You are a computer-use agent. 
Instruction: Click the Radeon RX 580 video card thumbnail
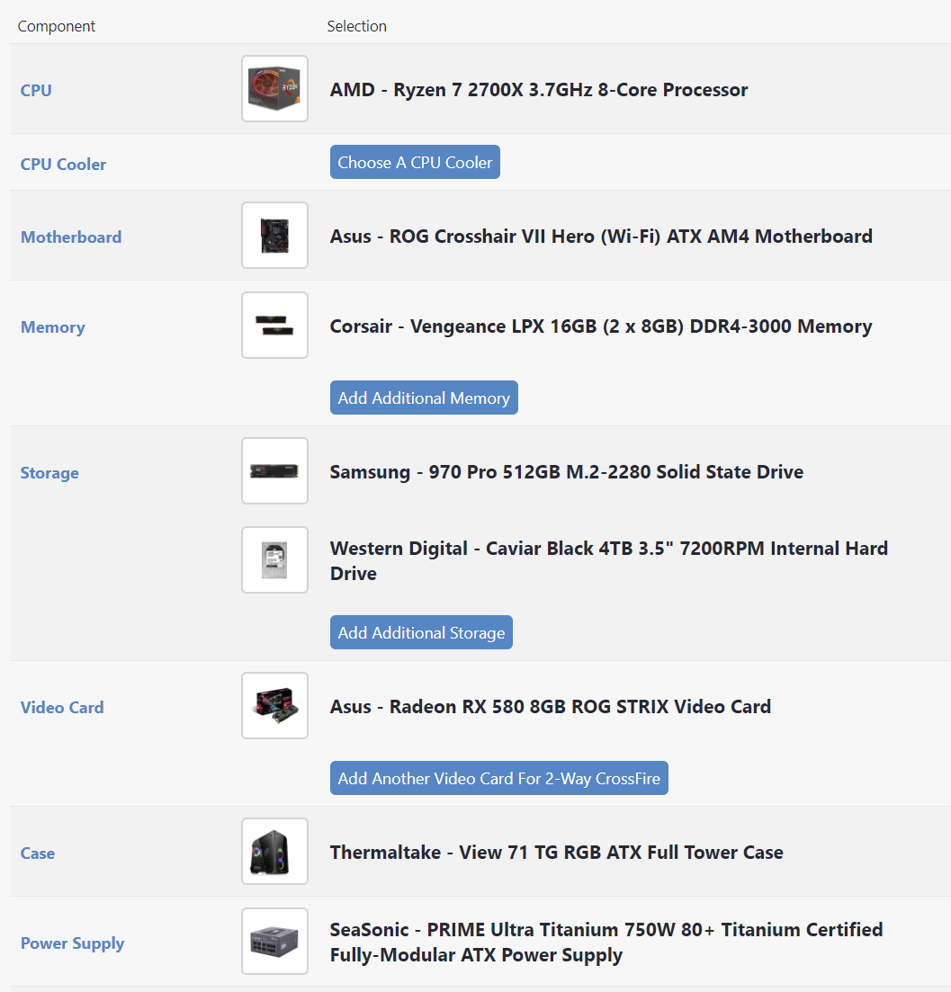point(274,706)
